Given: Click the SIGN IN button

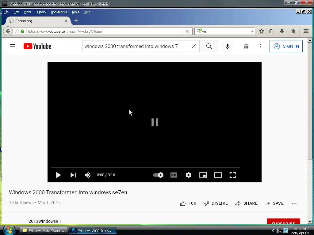Looking at the screenshot, I should click(x=286, y=47).
